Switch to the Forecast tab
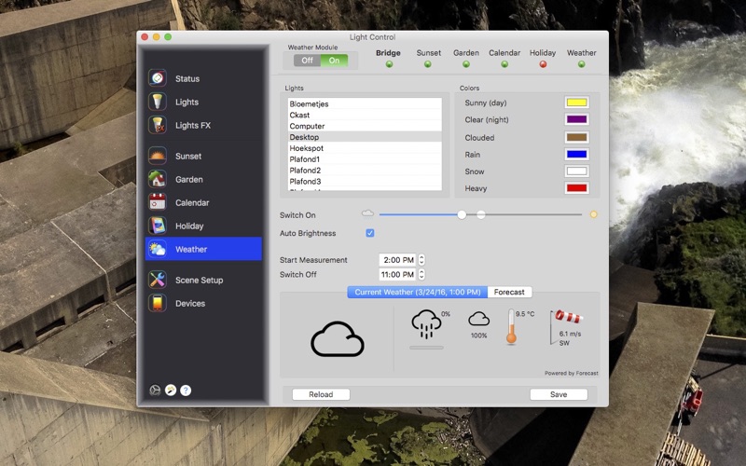 point(509,292)
